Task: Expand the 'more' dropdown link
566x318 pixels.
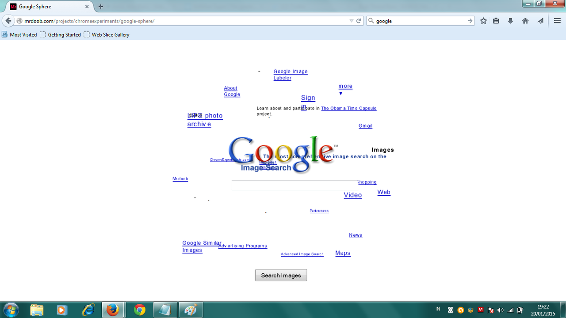Action: tap(345, 89)
